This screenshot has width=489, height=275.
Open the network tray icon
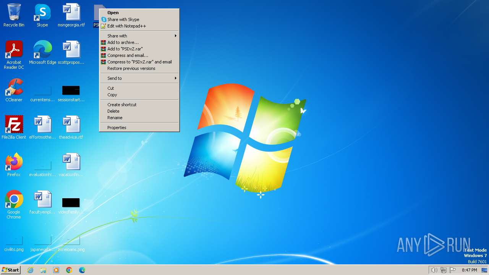(x=444, y=270)
